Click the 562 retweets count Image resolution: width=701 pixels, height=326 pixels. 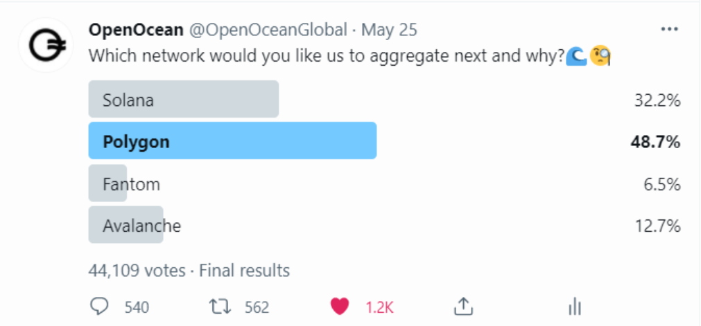click(257, 307)
